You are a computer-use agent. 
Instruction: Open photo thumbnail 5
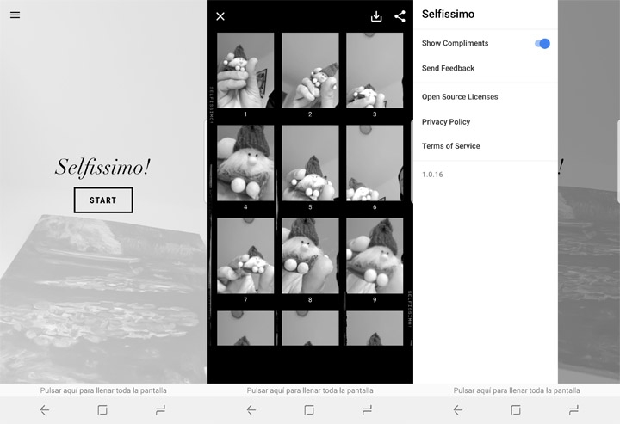point(310,163)
